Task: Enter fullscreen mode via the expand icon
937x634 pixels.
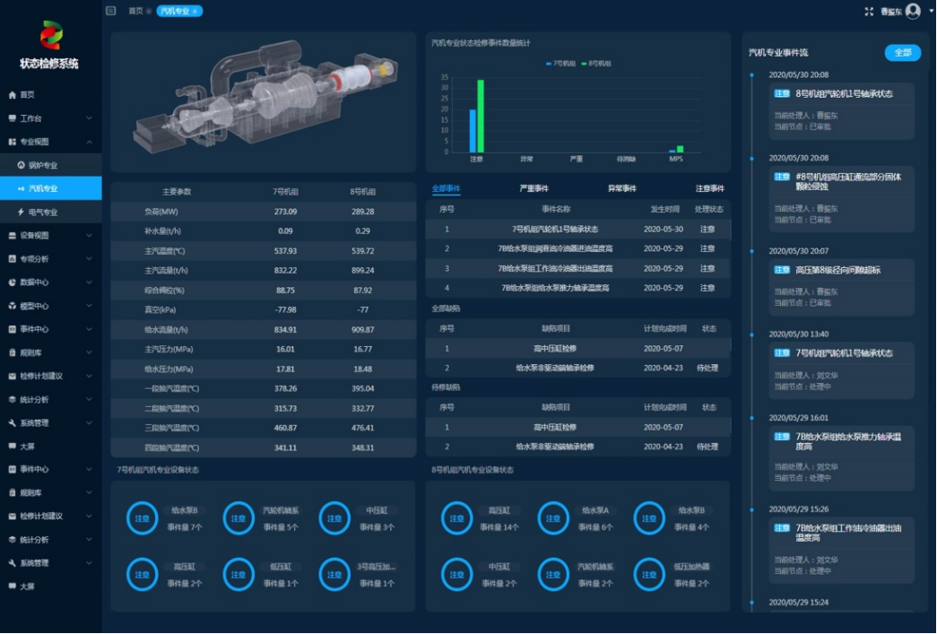Action: (868, 11)
